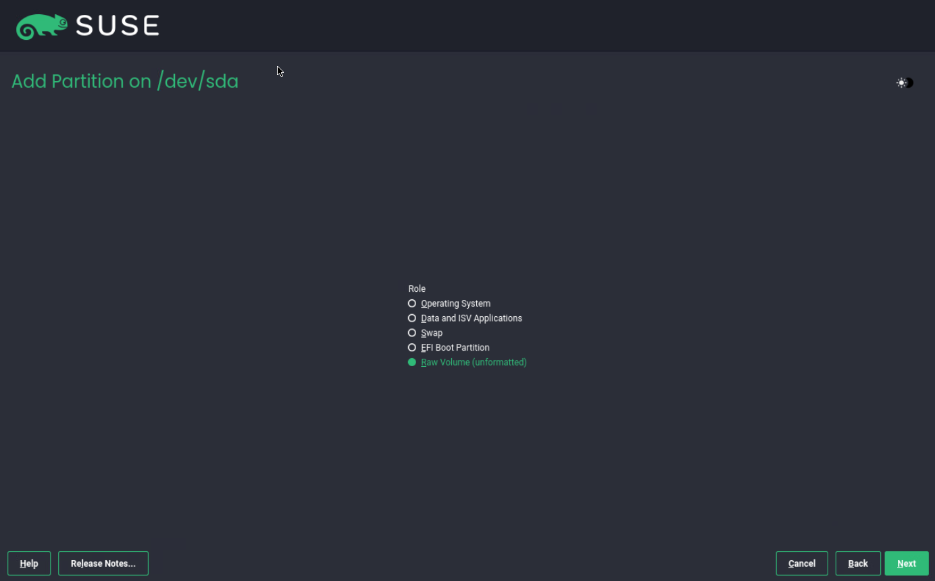Viewport: 935px width, 581px height.
Task: Choose the Swap role option
Action: pyautogui.click(x=425, y=333)
